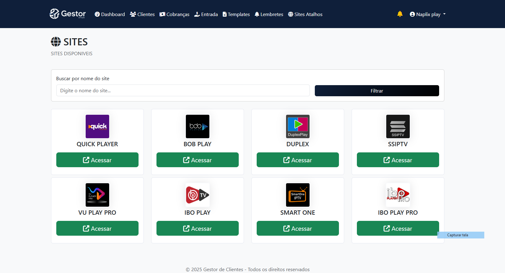Image resolution: width=505 pixels, height=273 pixels.
Task: Open the Dashboard menu item
Action: [x=110, y=14]
